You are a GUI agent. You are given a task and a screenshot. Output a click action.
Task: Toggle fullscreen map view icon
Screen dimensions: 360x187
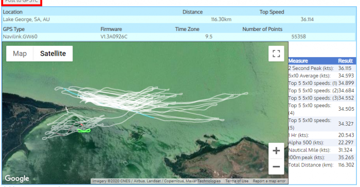(x=276, y=54)
